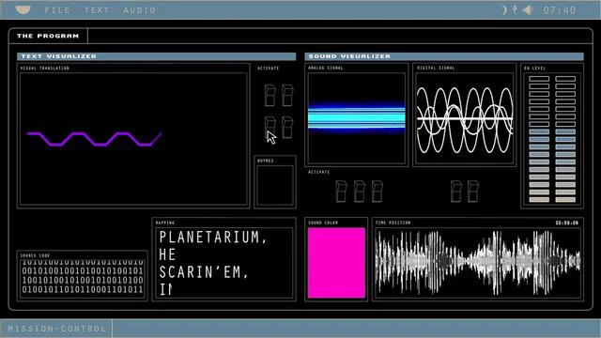Click the word SCARIN'EM, in Rapping box

(x=204, y=272)
